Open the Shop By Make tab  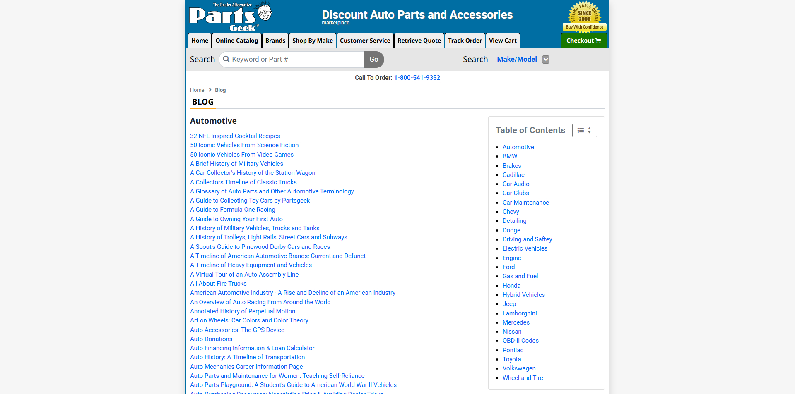pos(313,41)
